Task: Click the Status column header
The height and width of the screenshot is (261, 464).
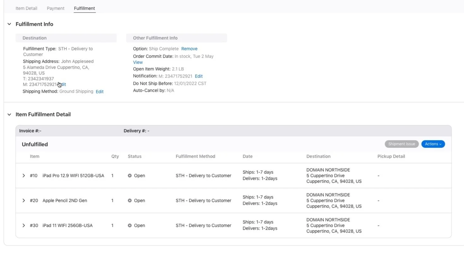Action: coord(134,156)
